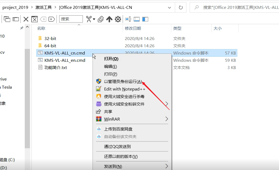Click the KMS-VL-ALL_en.cmd script icon
The height and width of the screenshot is (170, 279).
pyautogui.click(x=40, y=60)
